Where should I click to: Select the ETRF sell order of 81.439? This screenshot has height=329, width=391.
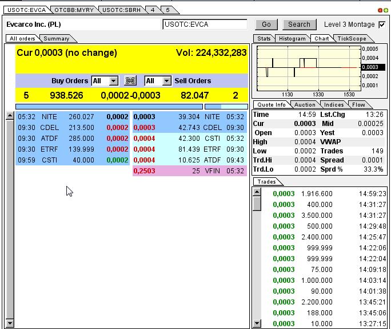(190, 149)
